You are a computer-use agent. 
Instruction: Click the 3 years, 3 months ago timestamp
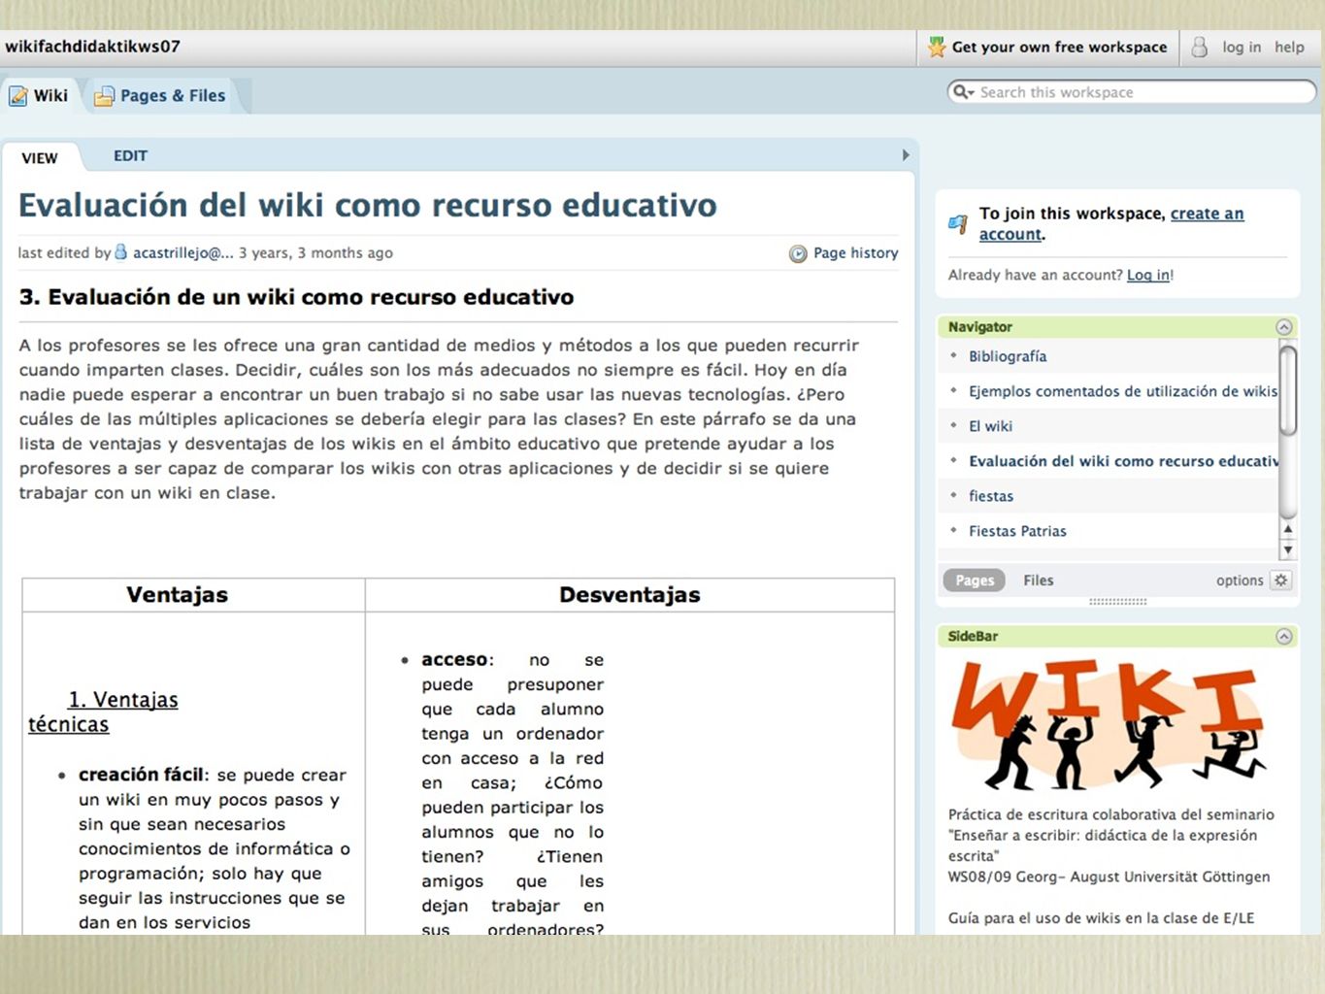pos(315,252)
